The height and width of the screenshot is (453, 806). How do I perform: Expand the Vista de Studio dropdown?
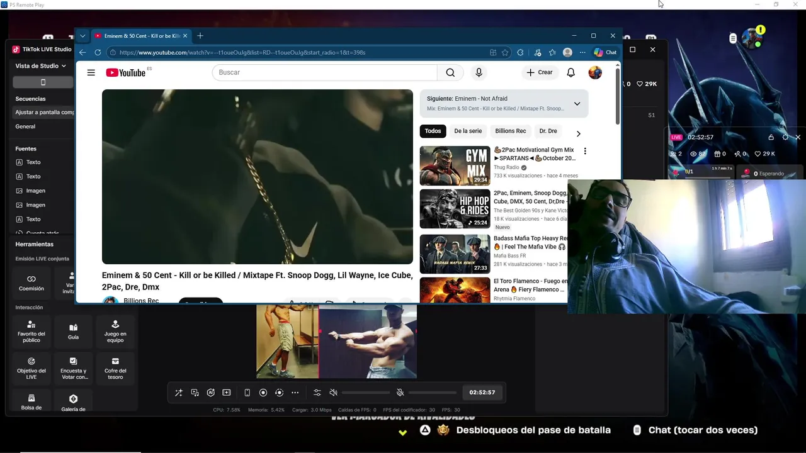(x=41, y=65)
